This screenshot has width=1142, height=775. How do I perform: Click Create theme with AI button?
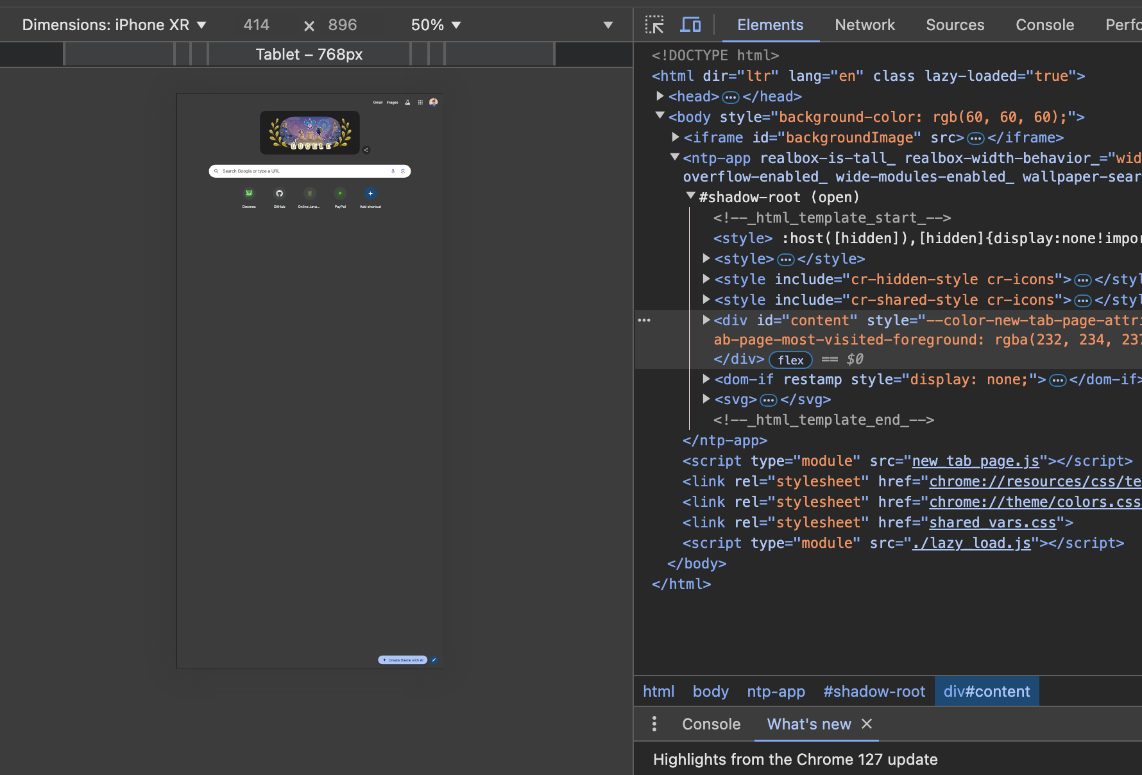click(x=403, y=660)
